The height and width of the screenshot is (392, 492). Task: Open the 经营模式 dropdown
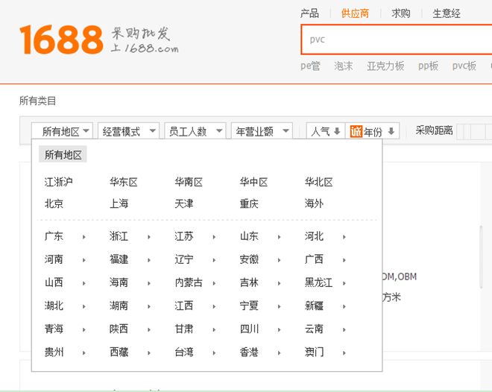(129, 131)
